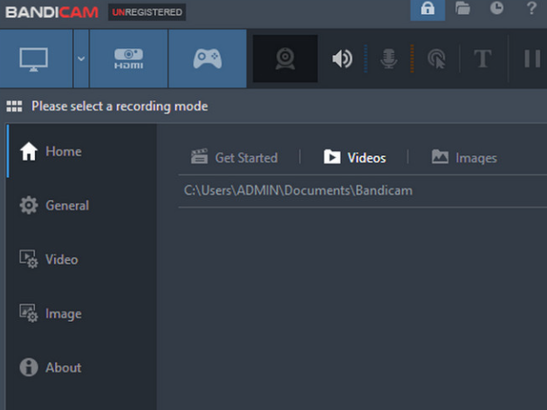This screenshot has width=547, height=410.
Task: Click the lock icon in title bar
Action: coord(427,9)
